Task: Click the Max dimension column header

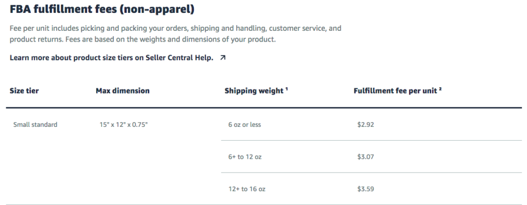Action: pos(122,90)
